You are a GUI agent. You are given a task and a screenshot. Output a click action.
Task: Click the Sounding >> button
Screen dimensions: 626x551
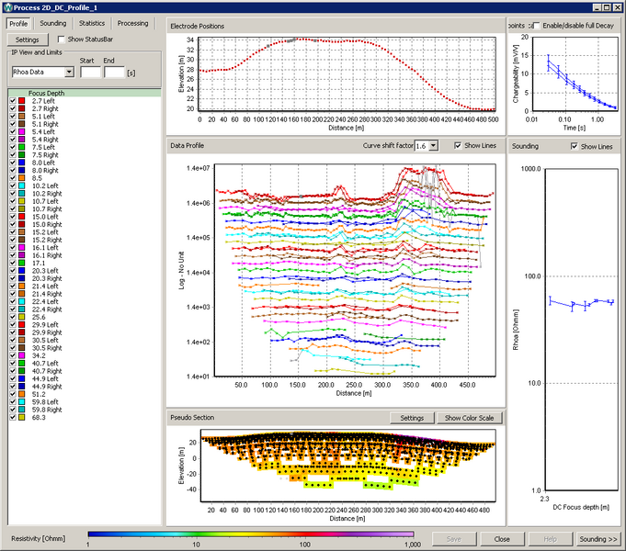598,539
